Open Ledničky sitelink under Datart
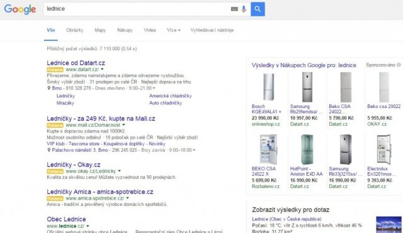403x233 pixels. click(65, 96)
